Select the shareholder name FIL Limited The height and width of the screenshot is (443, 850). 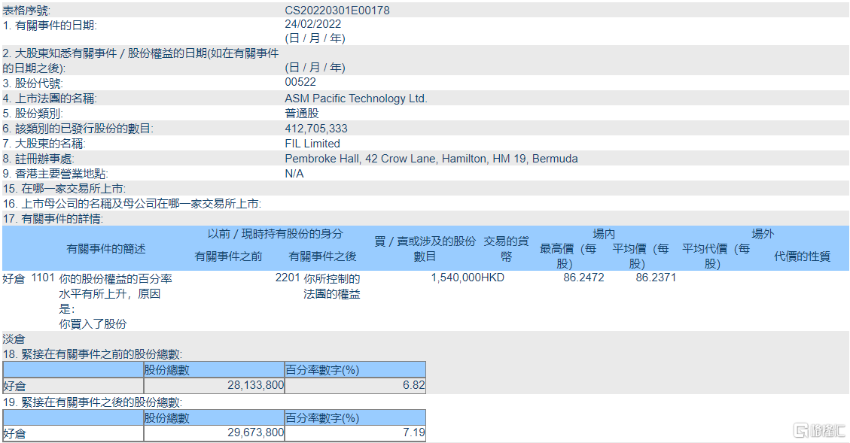309,143
